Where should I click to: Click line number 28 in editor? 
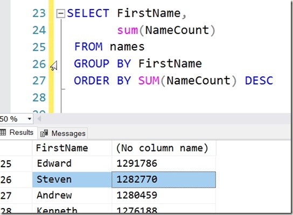coord(39,97)
